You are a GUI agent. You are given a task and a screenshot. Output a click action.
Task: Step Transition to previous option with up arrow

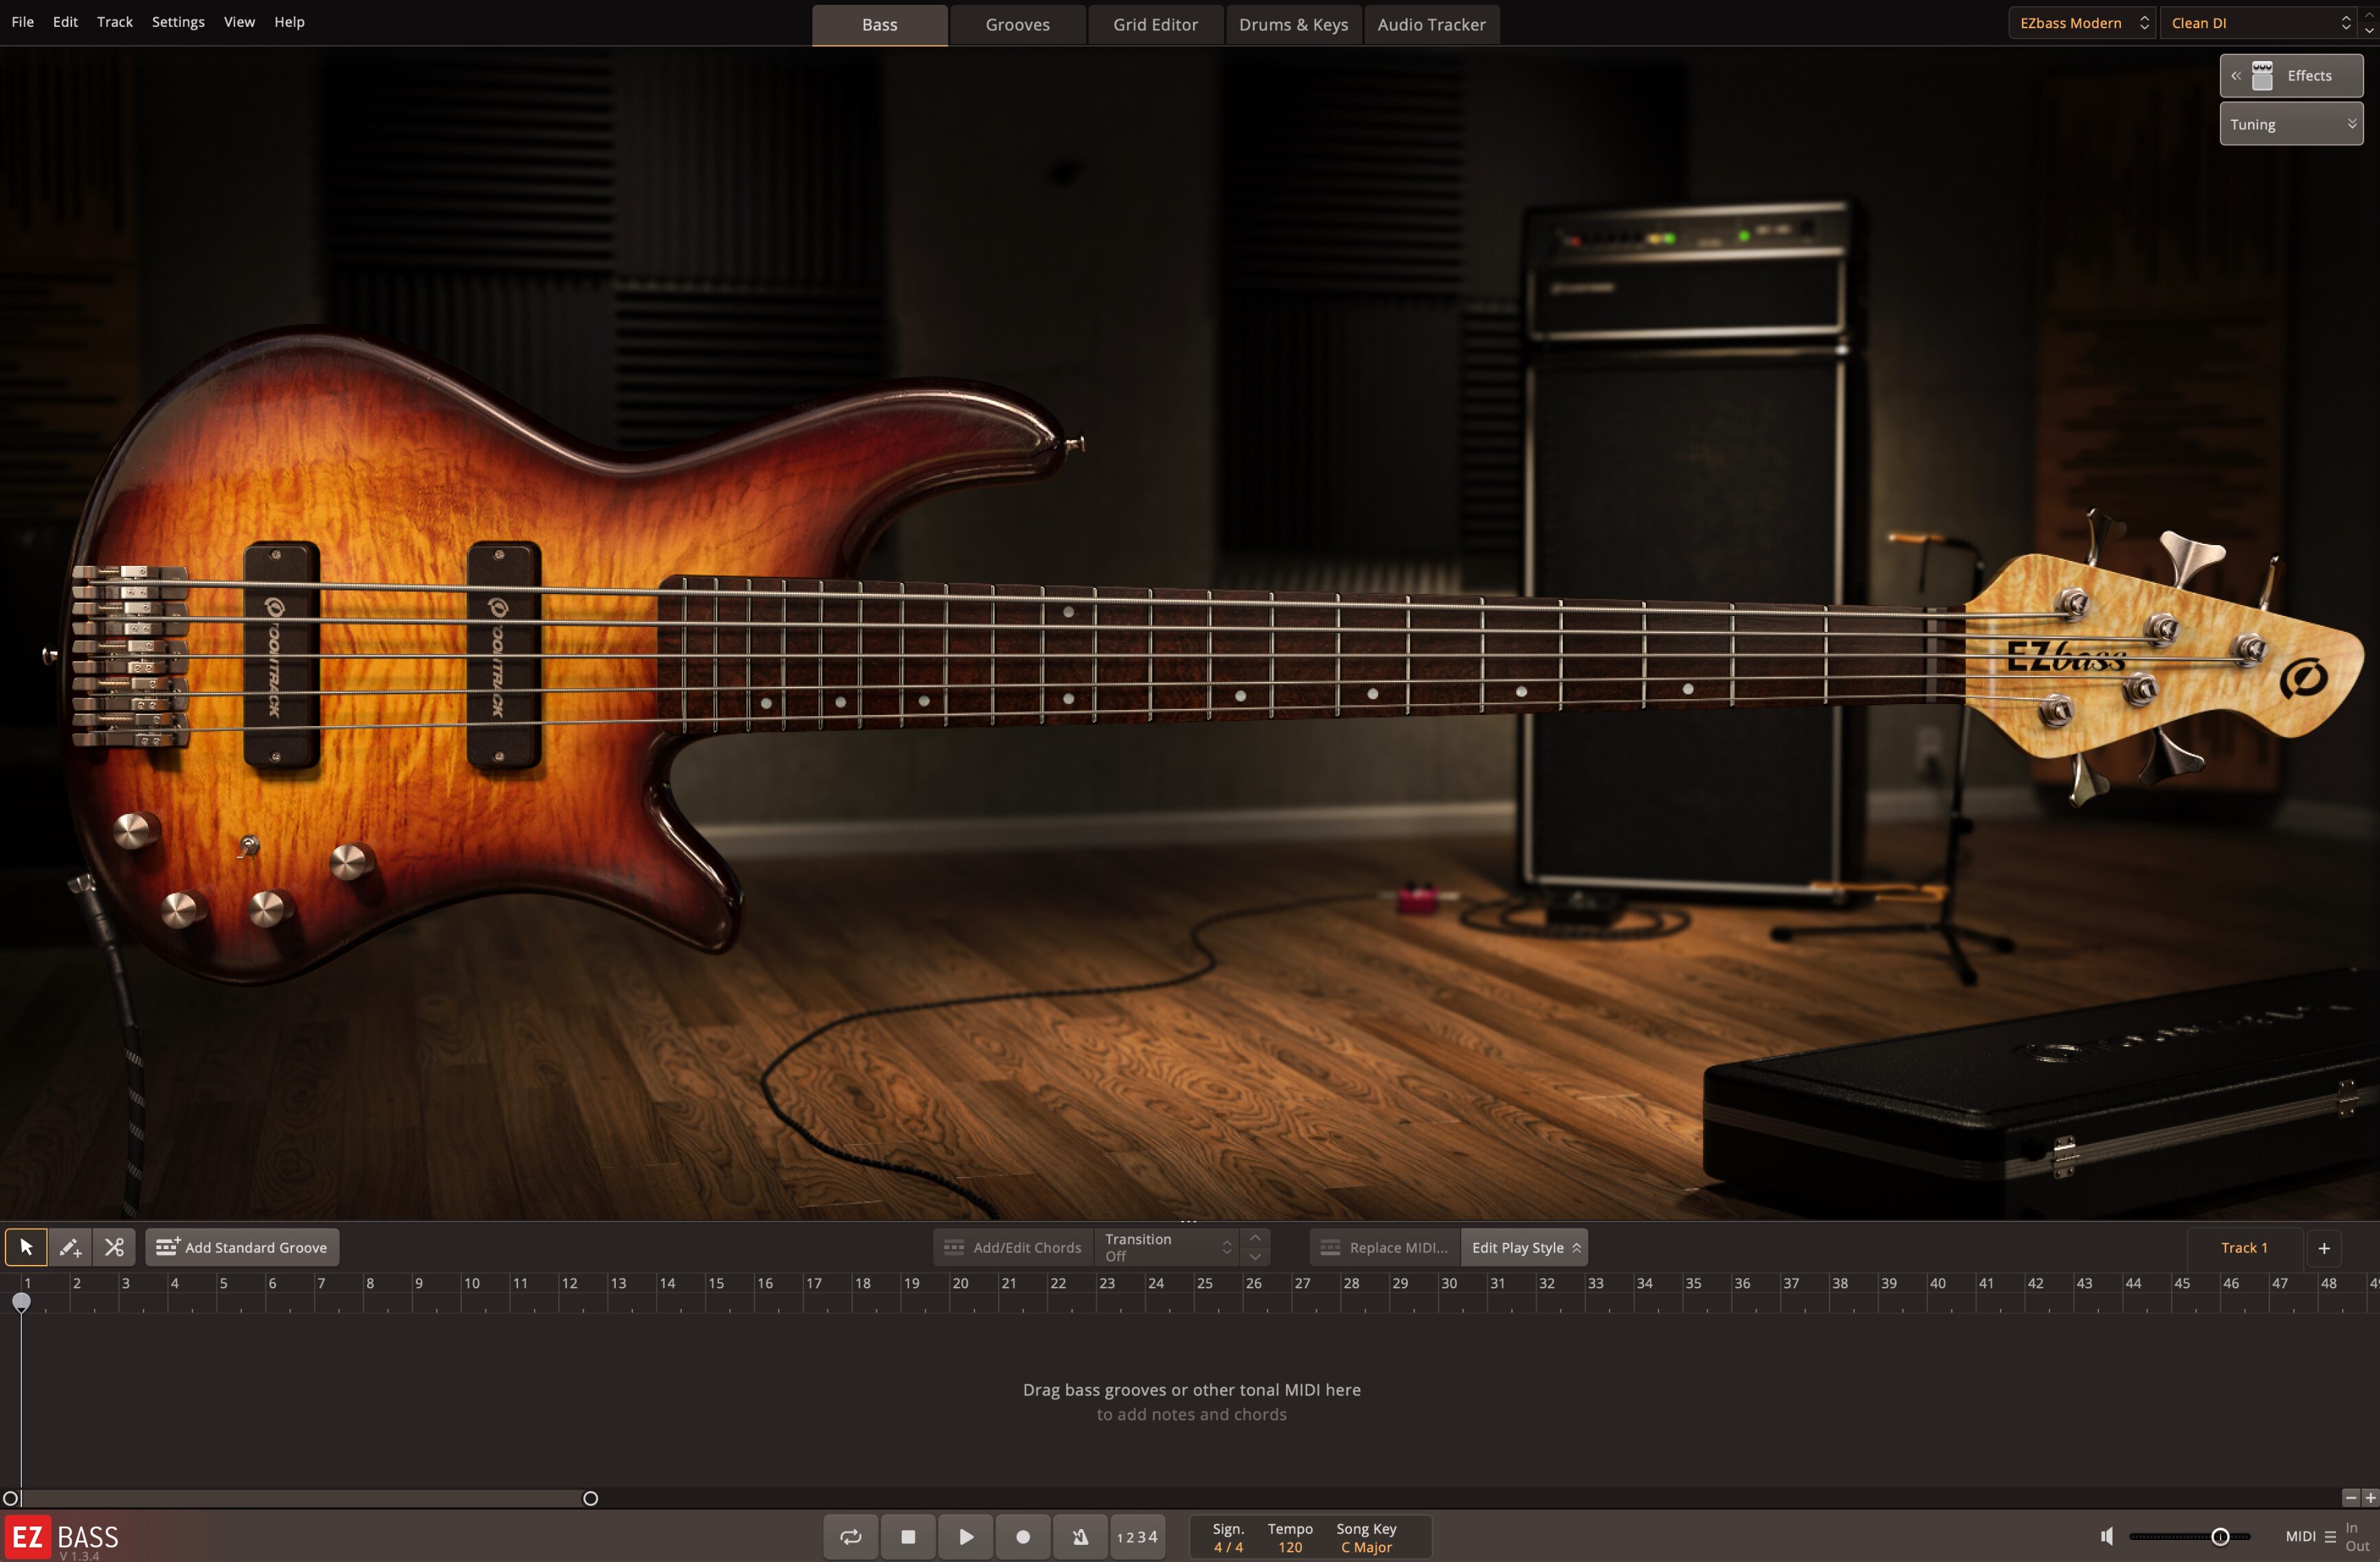(1255, 1237)
